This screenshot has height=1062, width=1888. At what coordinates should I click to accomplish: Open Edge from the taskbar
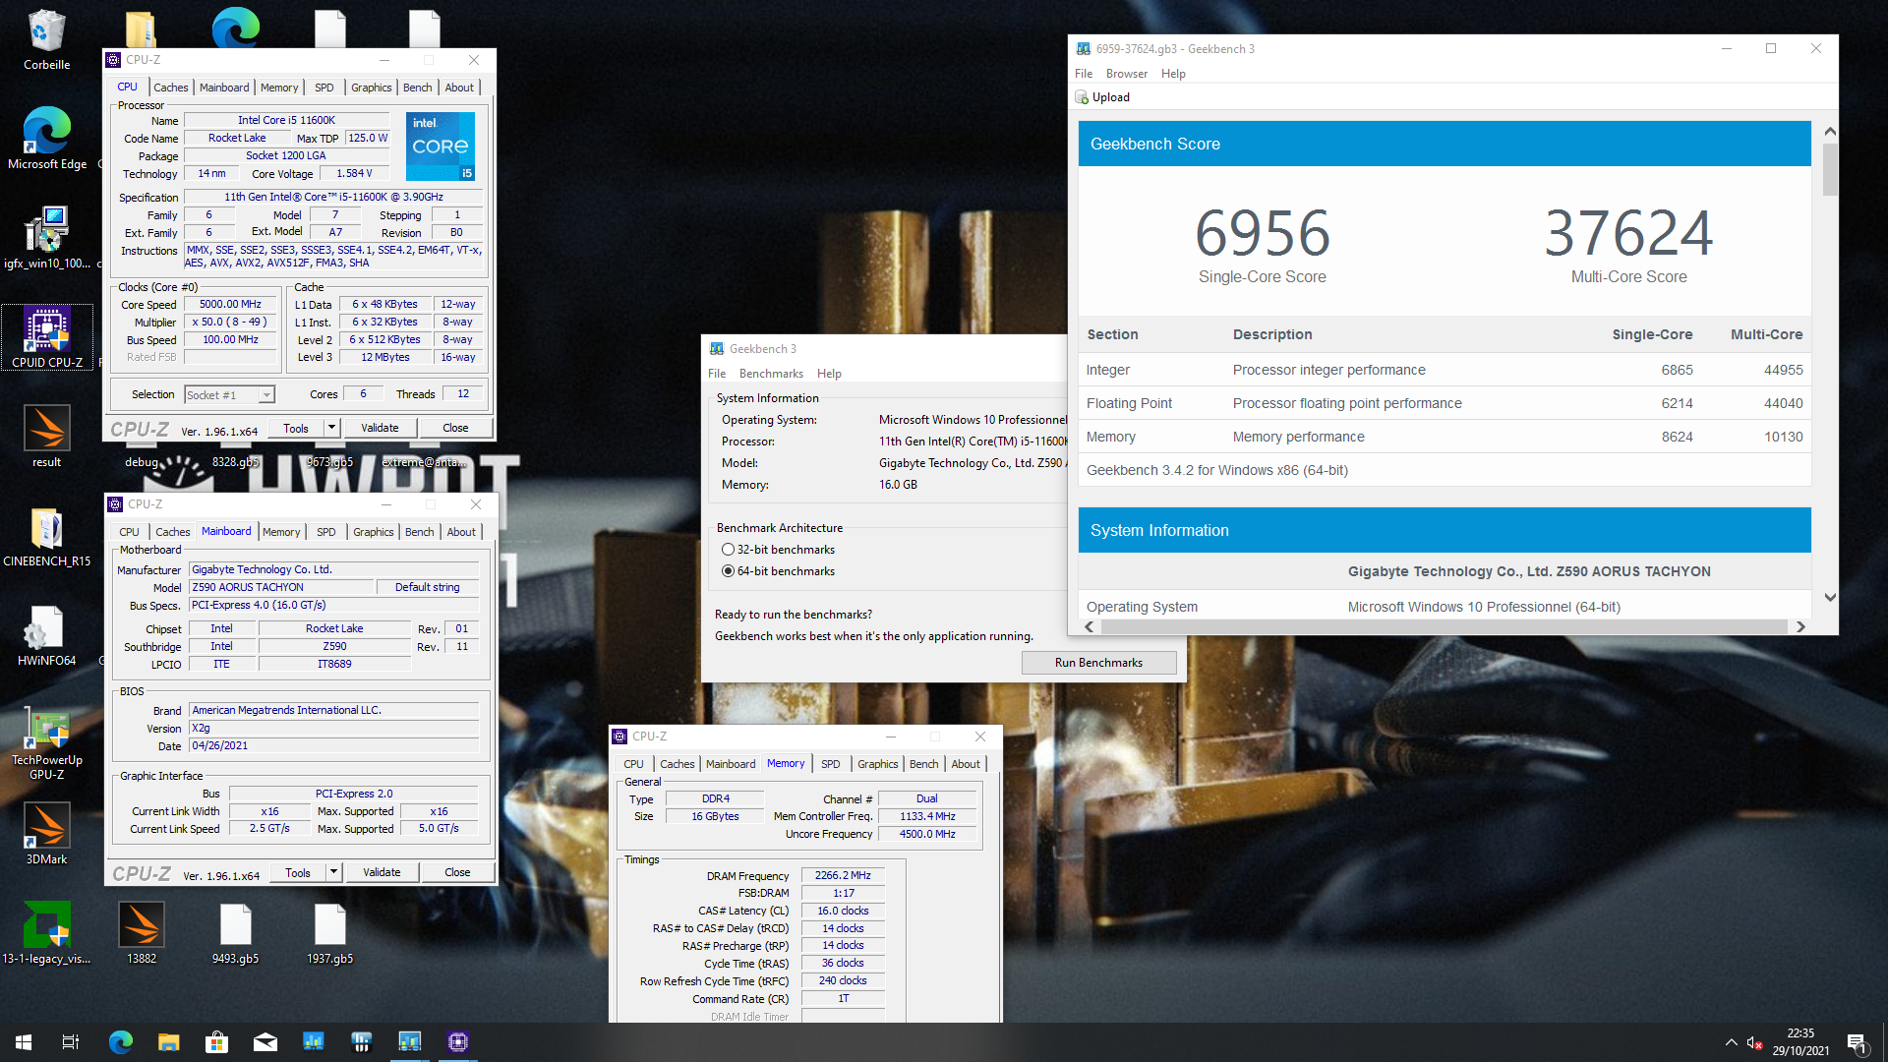pos(120,1042)
